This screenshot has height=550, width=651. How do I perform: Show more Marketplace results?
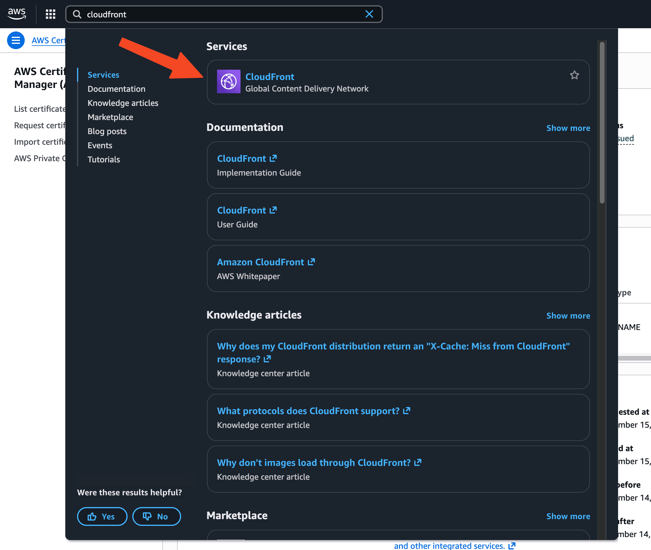click(568, 516)
